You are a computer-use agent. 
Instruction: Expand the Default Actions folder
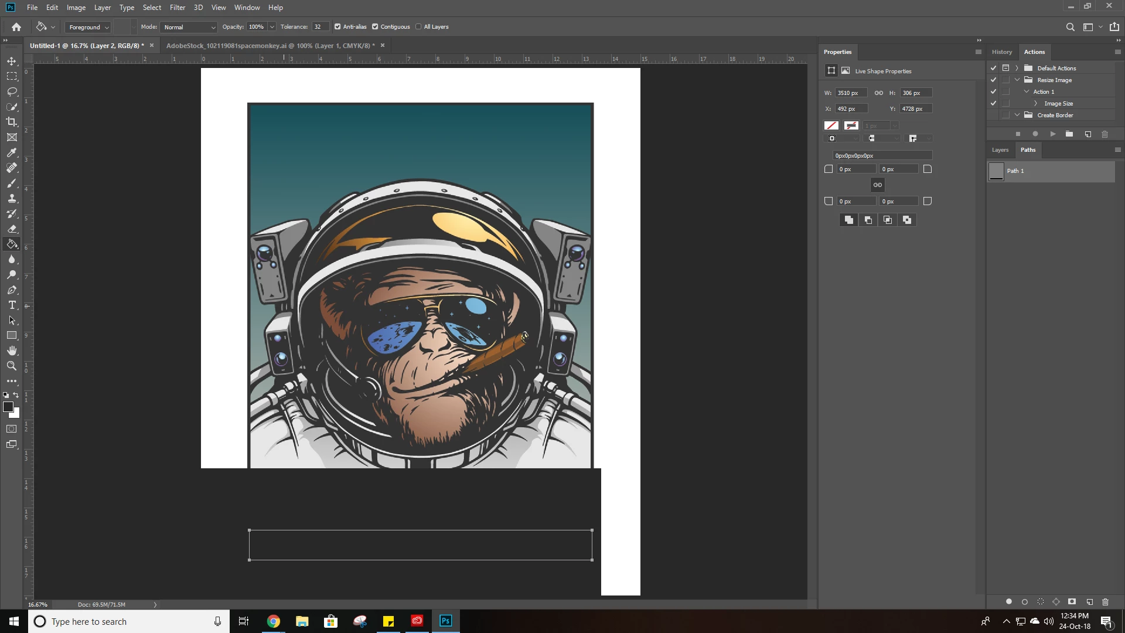[1017, 68]
